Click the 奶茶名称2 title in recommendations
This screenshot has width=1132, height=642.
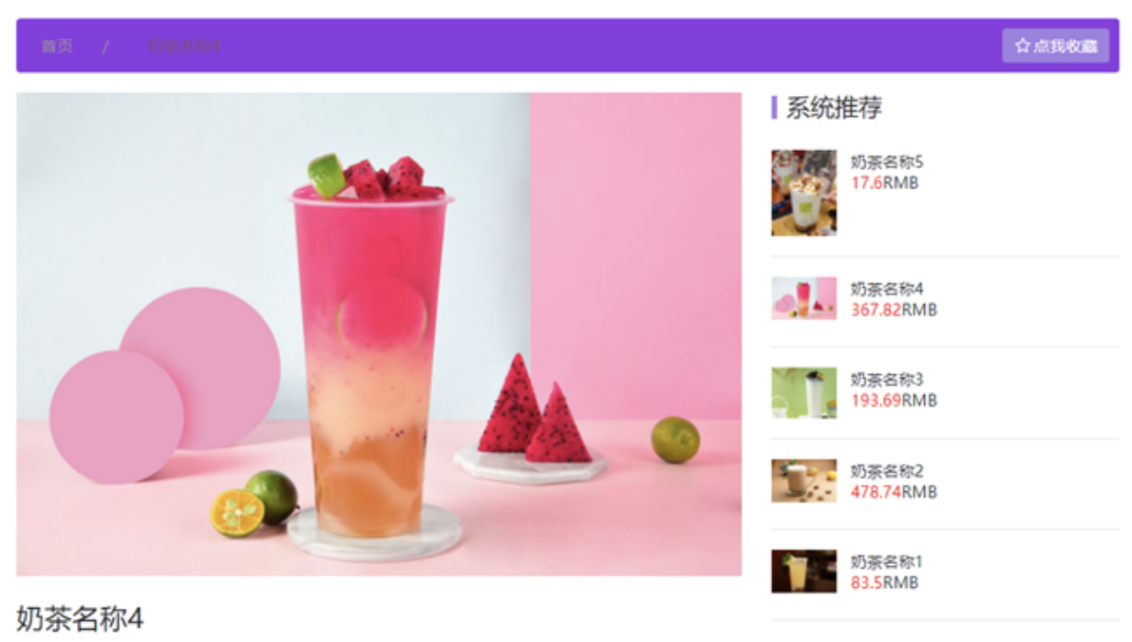click(887, 471)
